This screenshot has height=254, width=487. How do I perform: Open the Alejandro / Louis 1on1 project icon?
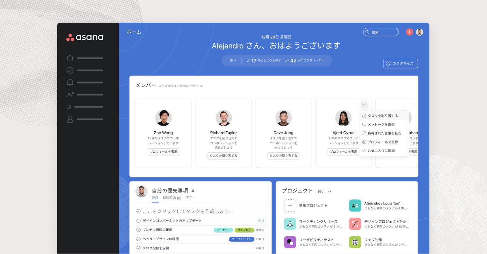[355, 205]
